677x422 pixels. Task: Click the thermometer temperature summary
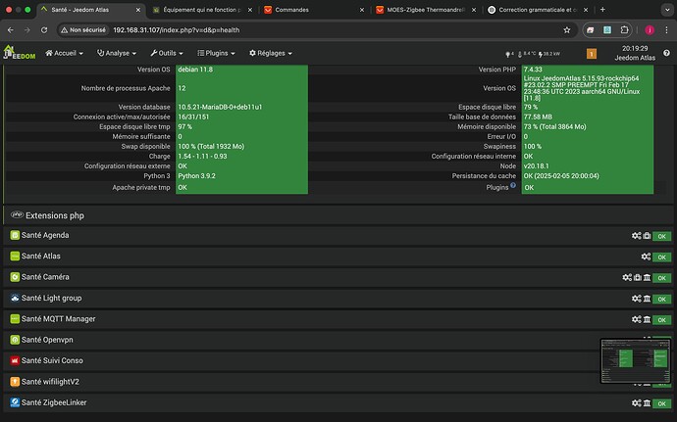[x=527, y=54]
